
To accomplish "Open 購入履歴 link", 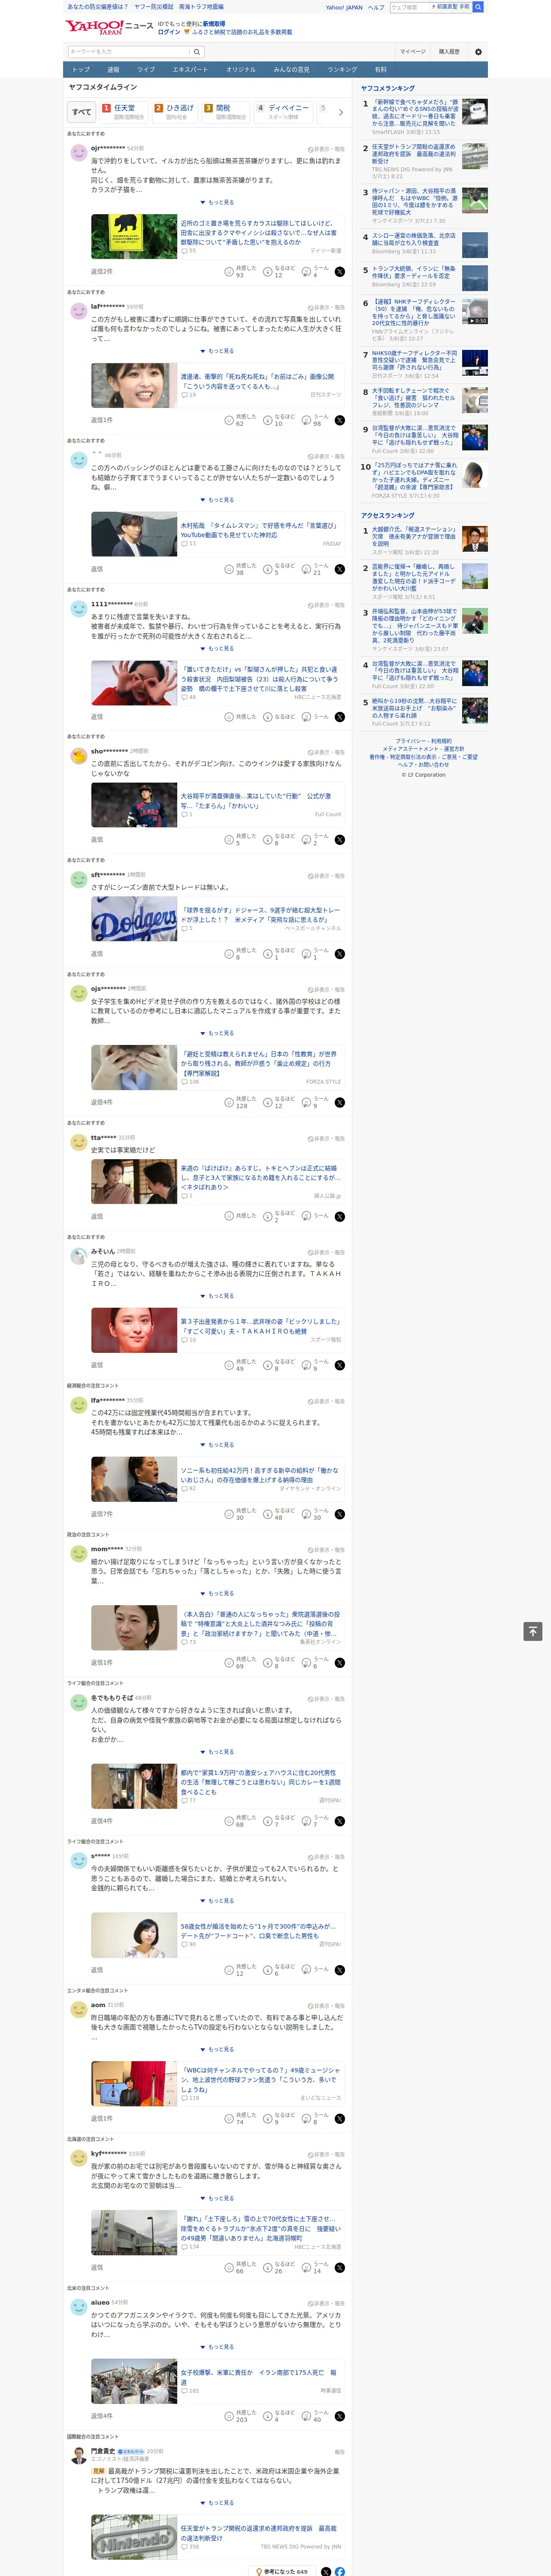I will (x=449, y=52).
